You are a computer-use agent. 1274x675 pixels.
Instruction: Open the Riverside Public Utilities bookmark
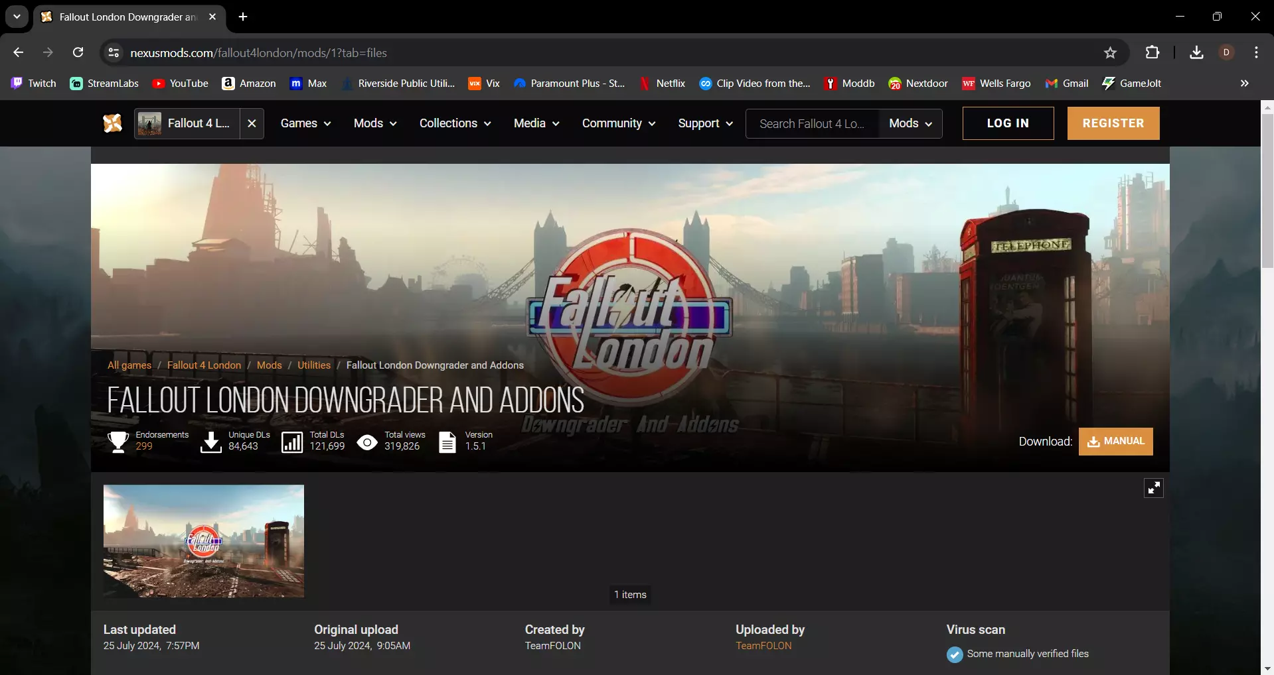(398, 84)
